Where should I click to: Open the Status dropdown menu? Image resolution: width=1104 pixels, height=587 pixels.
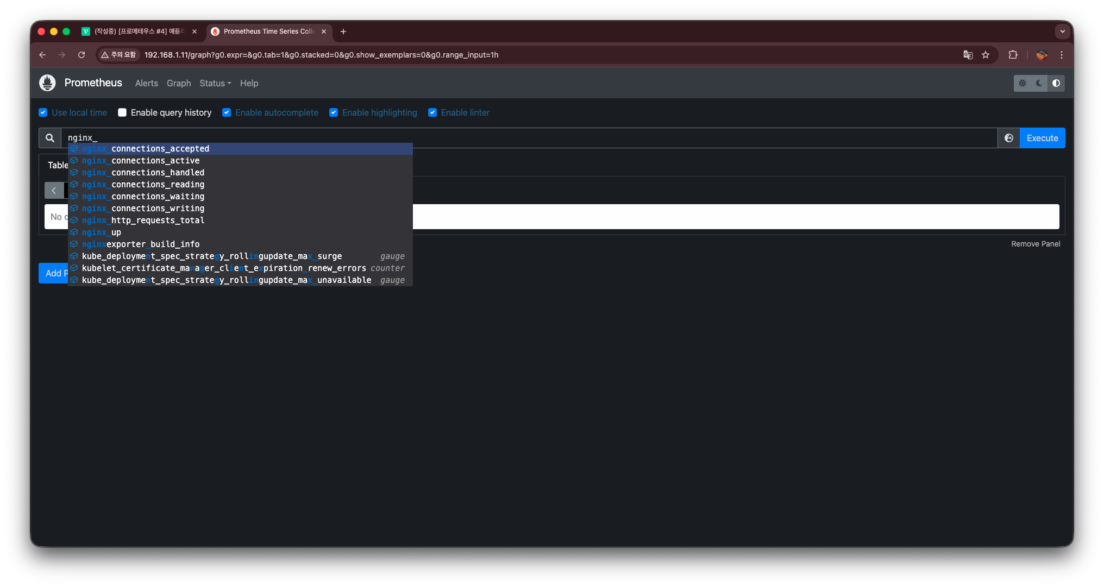coord(215,83)
